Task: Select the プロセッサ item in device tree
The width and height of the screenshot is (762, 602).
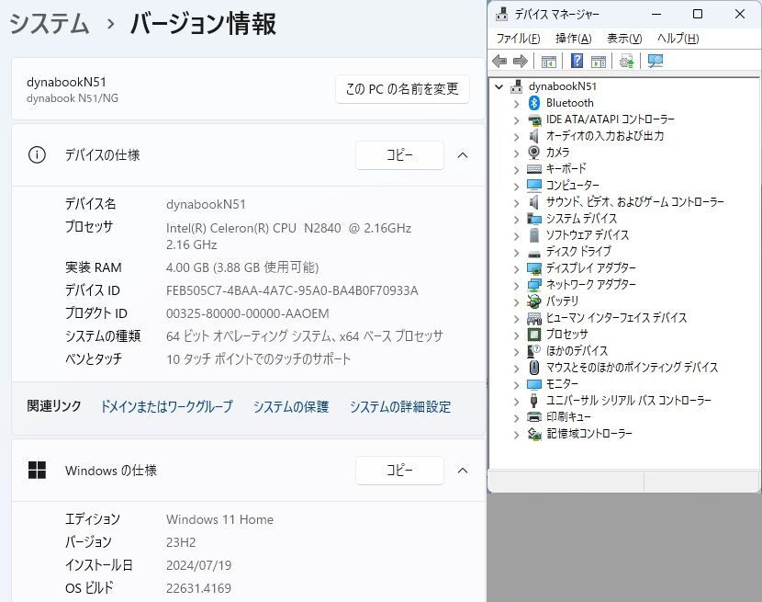Action: coord(566,335)
